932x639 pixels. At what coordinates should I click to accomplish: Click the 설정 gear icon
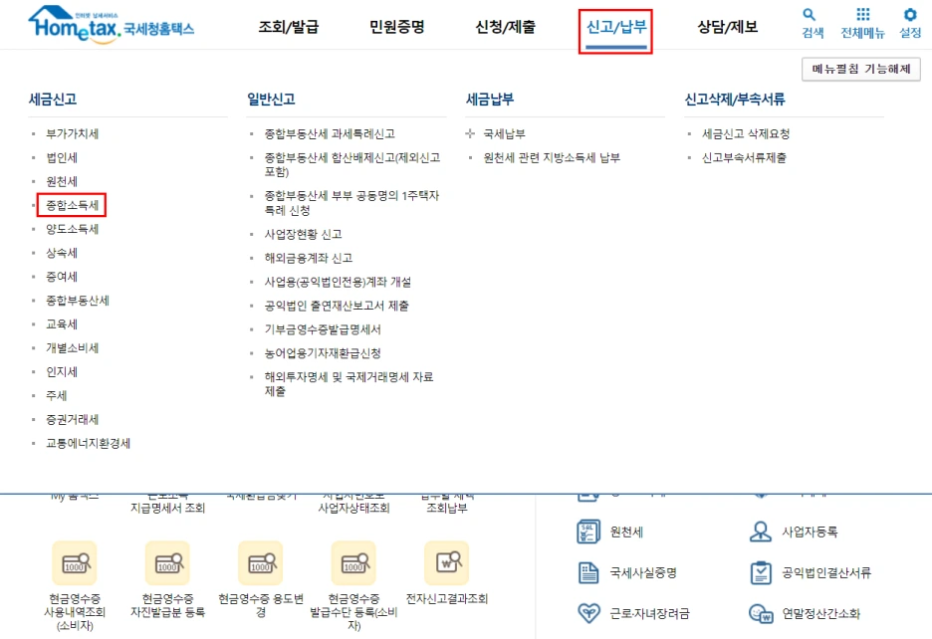tap(909, 18)
